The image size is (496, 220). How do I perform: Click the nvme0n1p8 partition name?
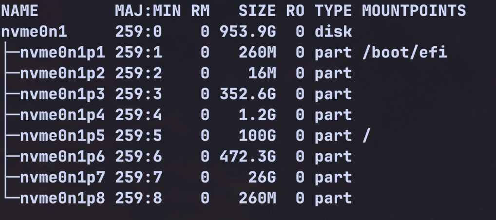(61, 198)
